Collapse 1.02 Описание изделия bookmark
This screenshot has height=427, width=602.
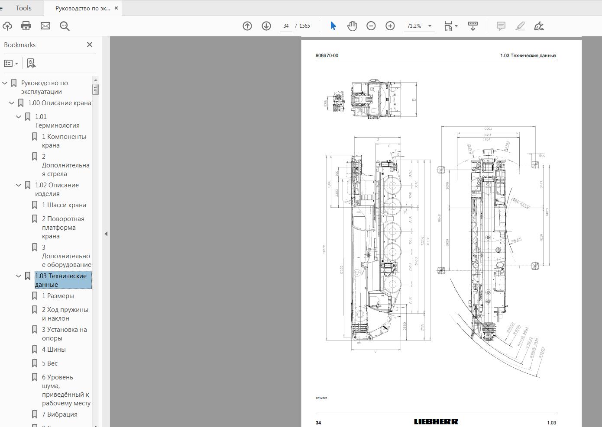pos(19,185)
